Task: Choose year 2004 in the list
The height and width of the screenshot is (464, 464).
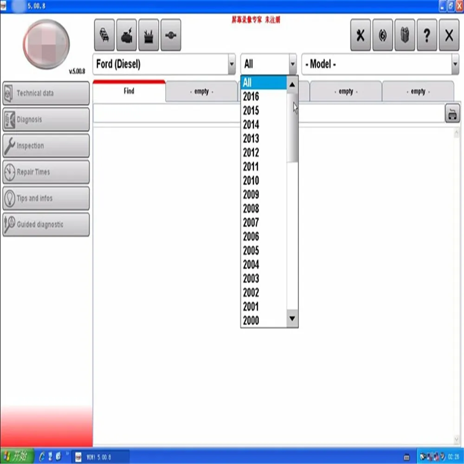Action: (x=264, y=264)
